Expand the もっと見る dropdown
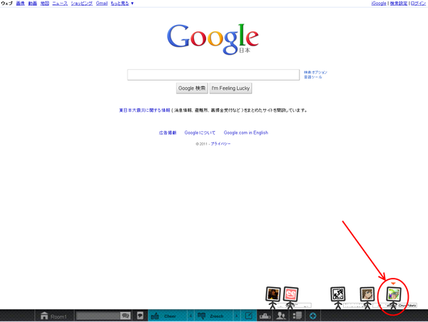Viewport: 428px width, 322px height. click(x=122, y=4)
